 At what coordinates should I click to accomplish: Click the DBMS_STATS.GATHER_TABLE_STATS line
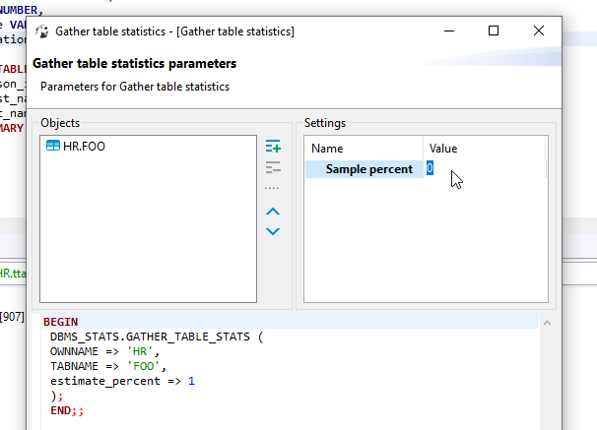click(x=157, y=337)
